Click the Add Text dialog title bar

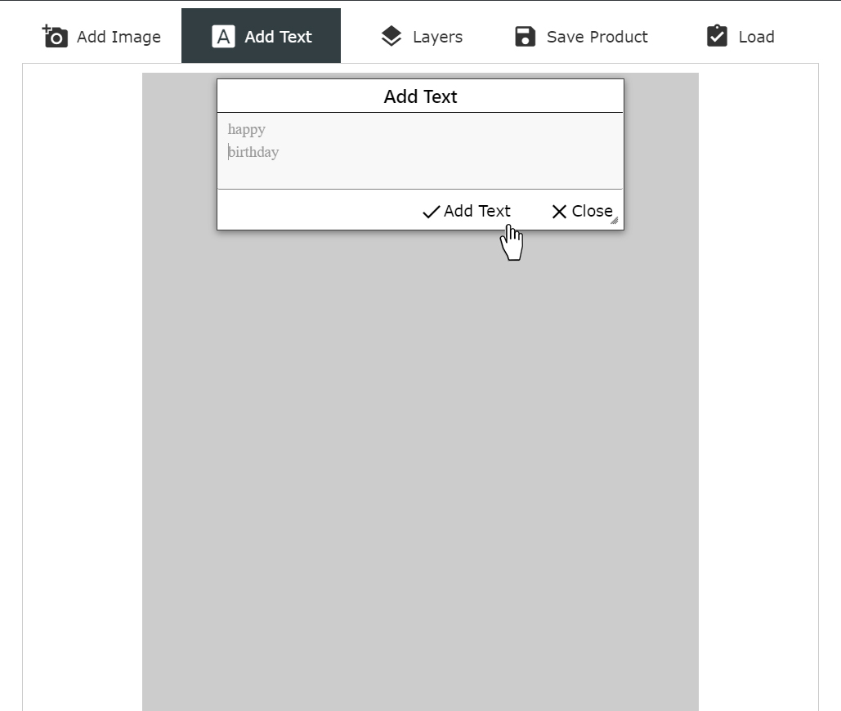click(420, 96)
